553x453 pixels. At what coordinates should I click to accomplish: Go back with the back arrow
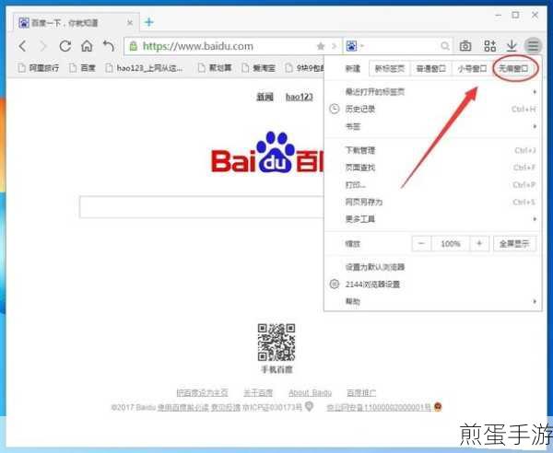click(x=22, y=46)
